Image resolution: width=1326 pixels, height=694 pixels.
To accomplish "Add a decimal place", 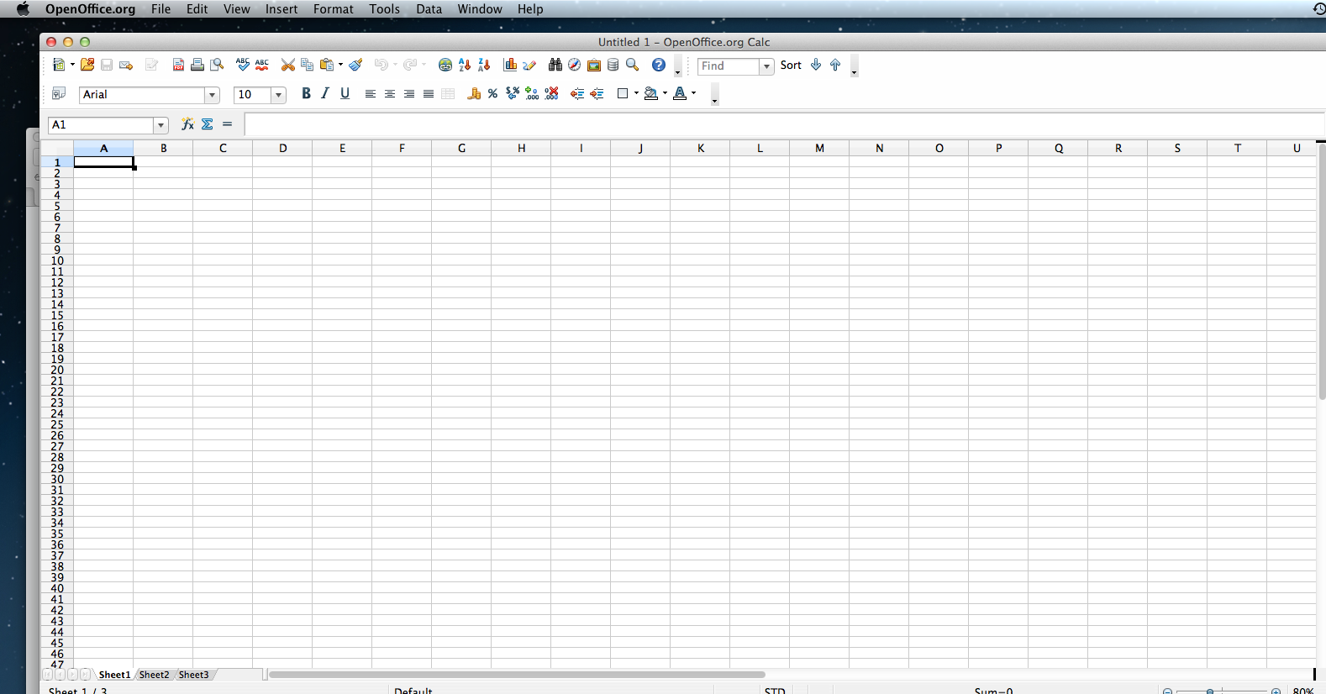I will point(532,94).
